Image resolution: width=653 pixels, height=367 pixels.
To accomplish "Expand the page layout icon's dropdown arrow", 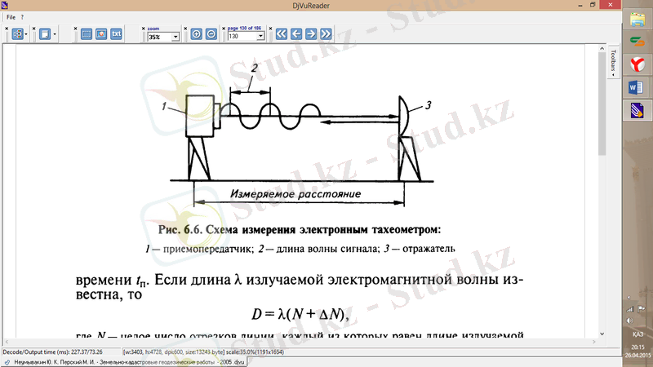I will click(x=55, y=34).
